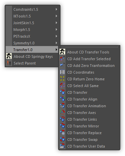Screen dimensions: 125x156
Task: Open the JointSkin1.5 submenu
Action: (33, 23)
